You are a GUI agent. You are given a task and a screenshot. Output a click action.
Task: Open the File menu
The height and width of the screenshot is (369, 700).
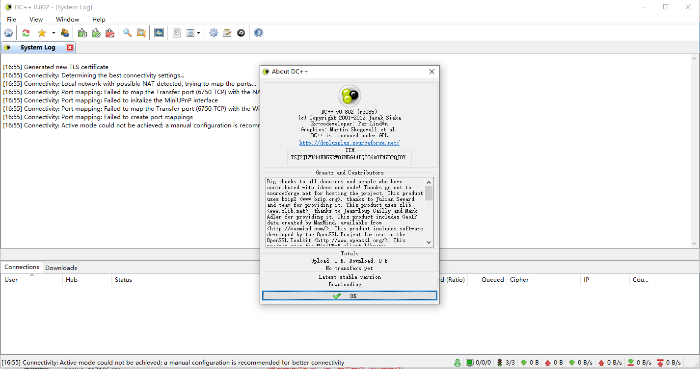coord(11,20)
